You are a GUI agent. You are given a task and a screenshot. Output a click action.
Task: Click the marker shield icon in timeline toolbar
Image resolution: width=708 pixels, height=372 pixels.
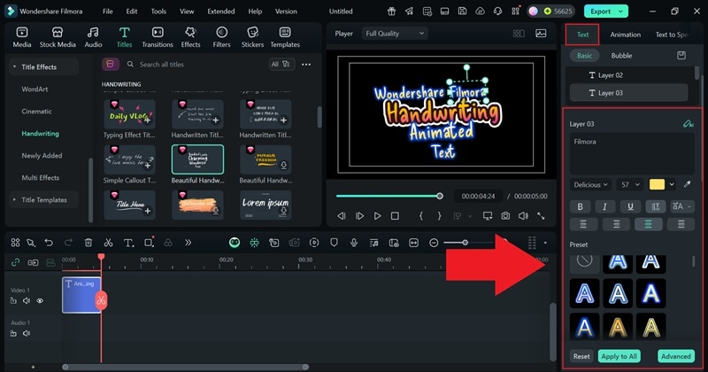[x=334, y=243]
